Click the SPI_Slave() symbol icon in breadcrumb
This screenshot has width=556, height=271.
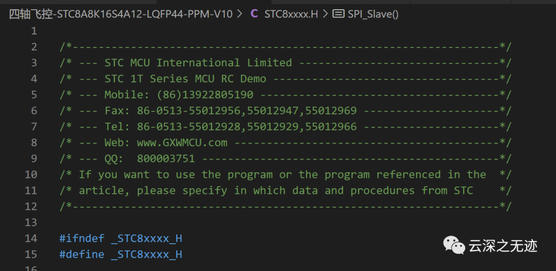pyautogui.click(x=338, y=14)
